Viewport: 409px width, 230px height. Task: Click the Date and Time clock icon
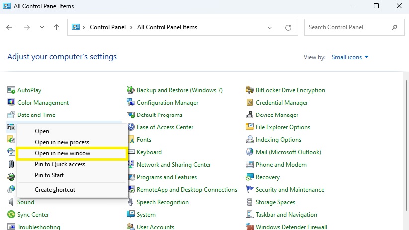click(11, 115)
